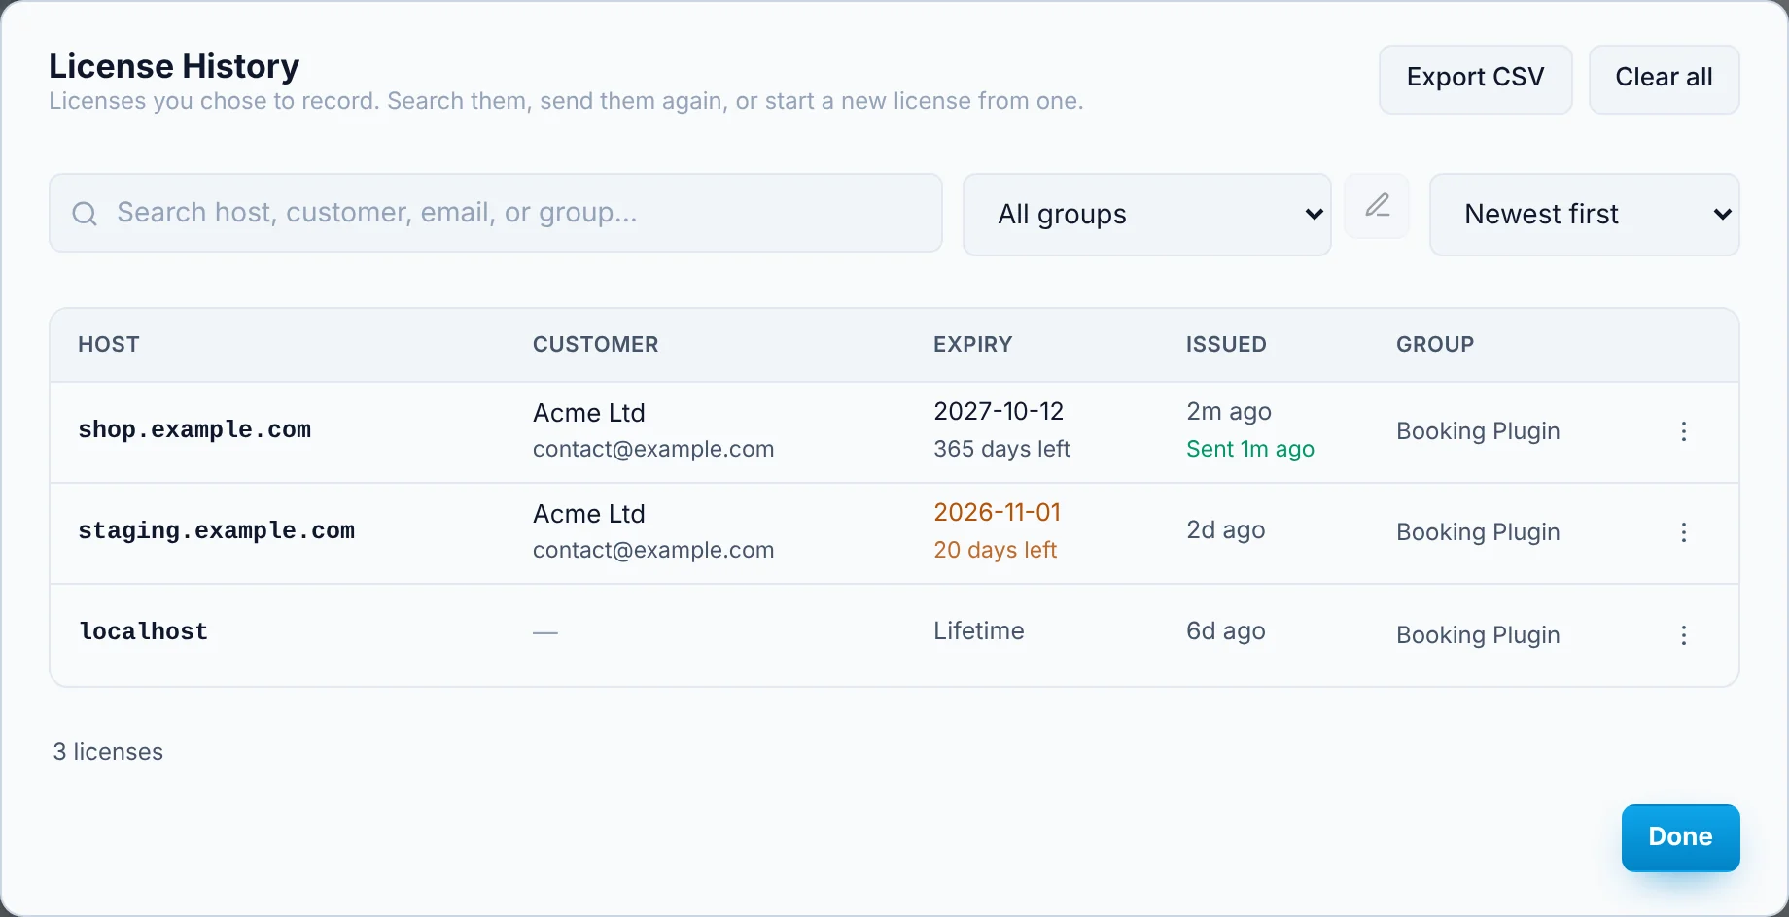Open the actions menu for the localhost row
The width and height of the screenshot is (1789, 917).
click(x=1684, y=635)
